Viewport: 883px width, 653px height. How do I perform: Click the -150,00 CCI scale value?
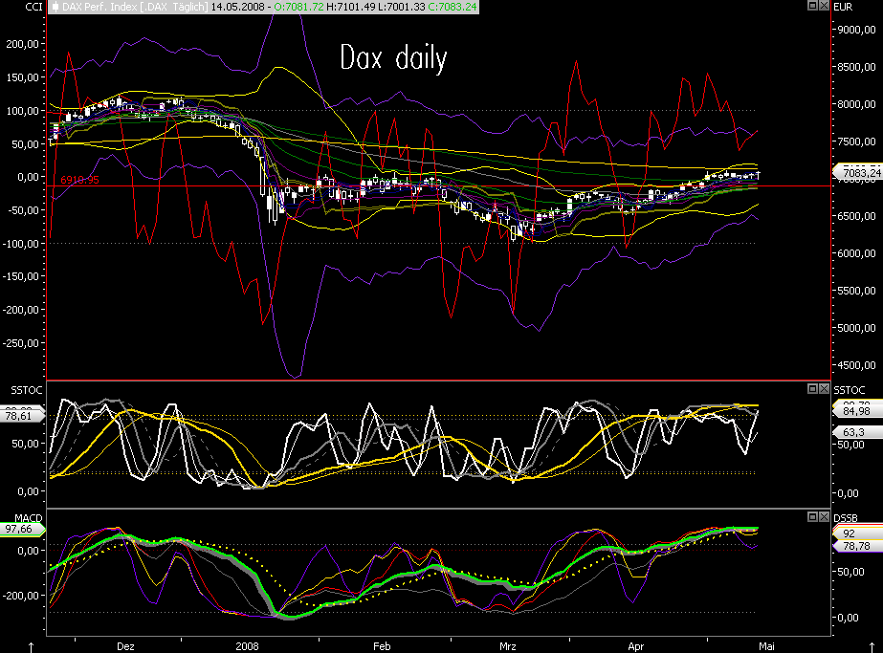tap(21, 277)
